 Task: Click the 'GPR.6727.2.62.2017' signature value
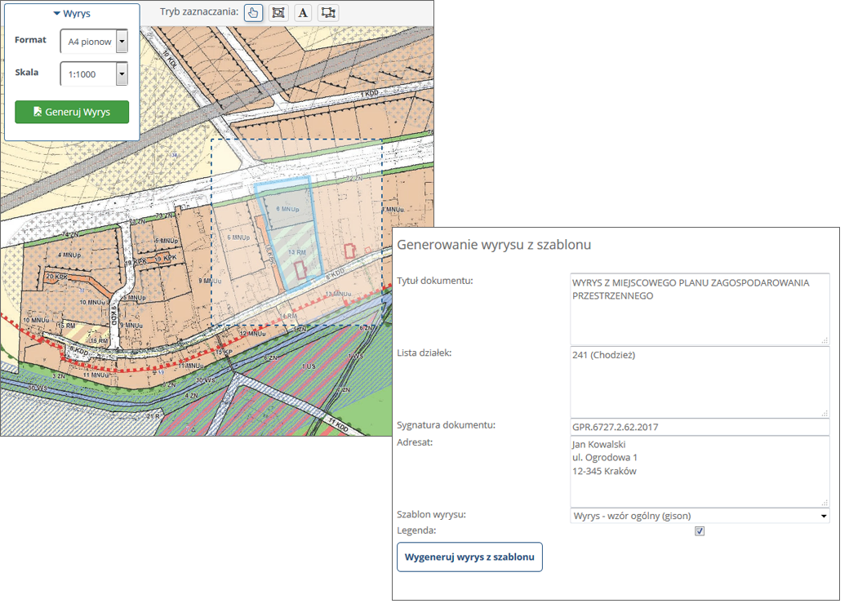tap(615, 427)
